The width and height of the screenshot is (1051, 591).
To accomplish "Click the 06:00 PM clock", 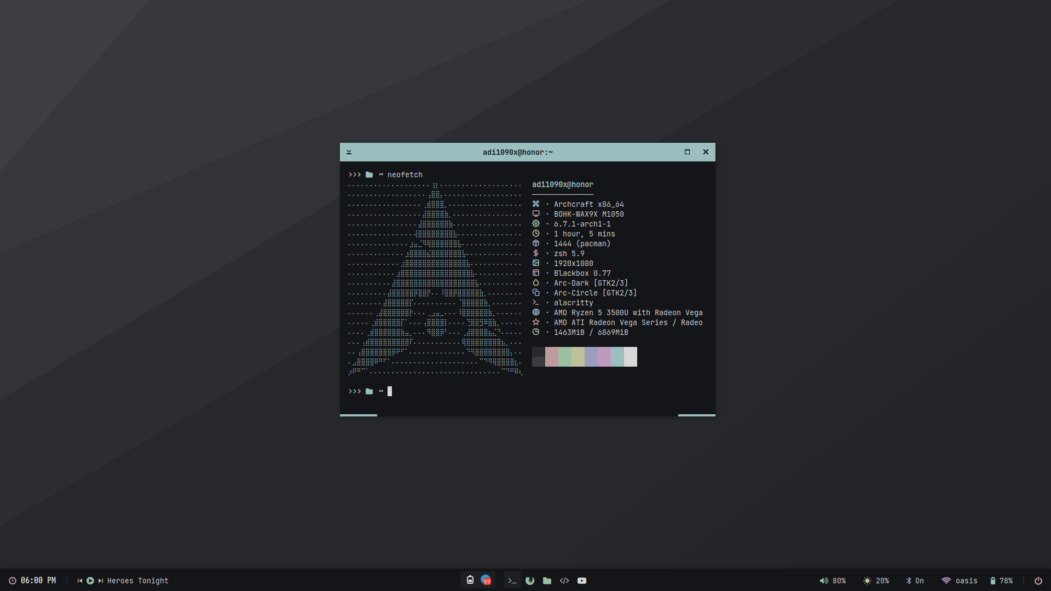I will [33, 581].
